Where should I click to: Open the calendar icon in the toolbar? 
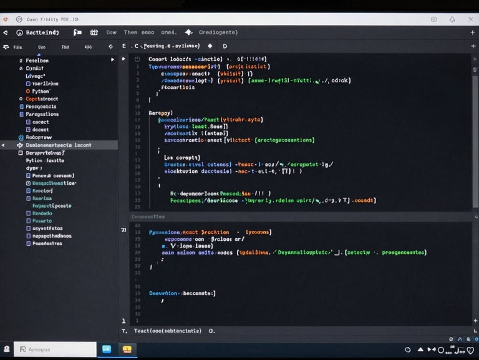tap(94, 32)
